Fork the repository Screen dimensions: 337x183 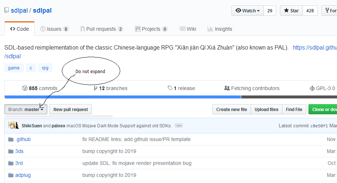330,10
